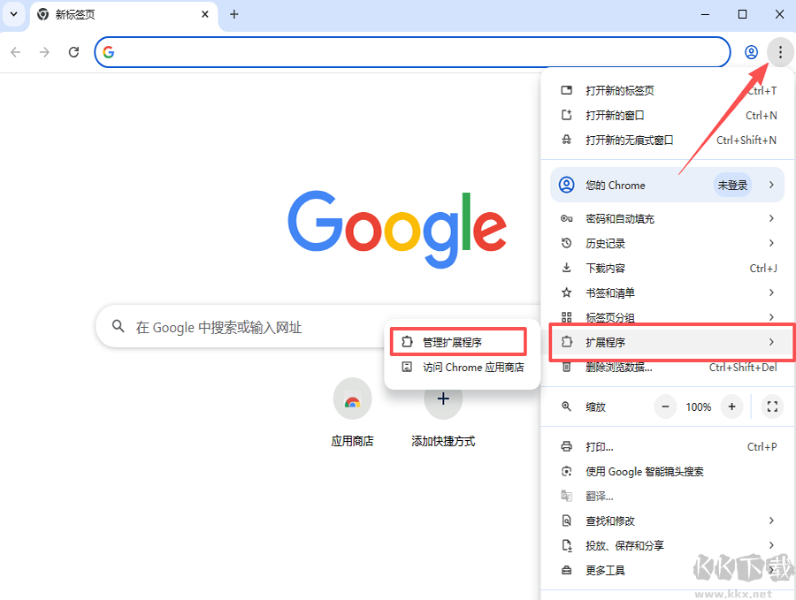Click the person icon beside 您的 Chrome
Screen dimensions: 796x600
[x=567, y=185]
